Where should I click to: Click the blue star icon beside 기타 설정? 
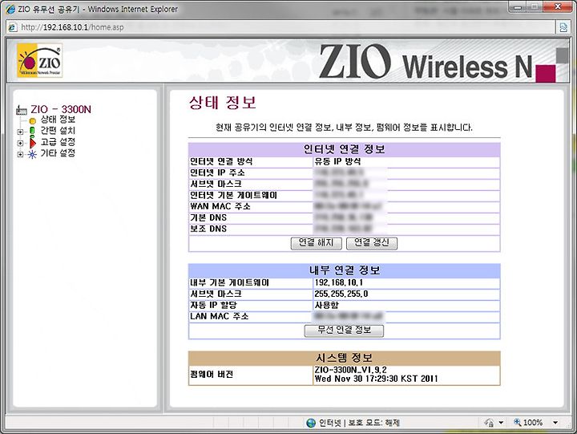click(32, 154)
